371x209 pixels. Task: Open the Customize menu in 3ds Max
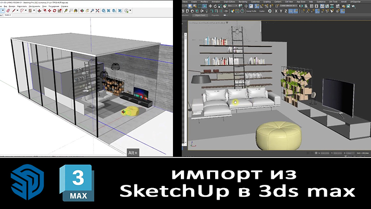pyautogui.click(x=256, y=2)
